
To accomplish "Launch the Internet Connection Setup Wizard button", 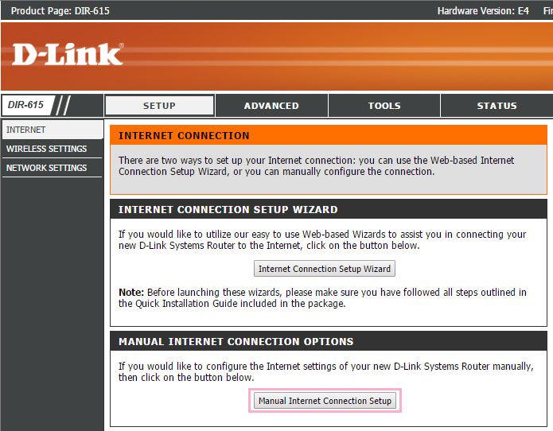I will (325, 269).
